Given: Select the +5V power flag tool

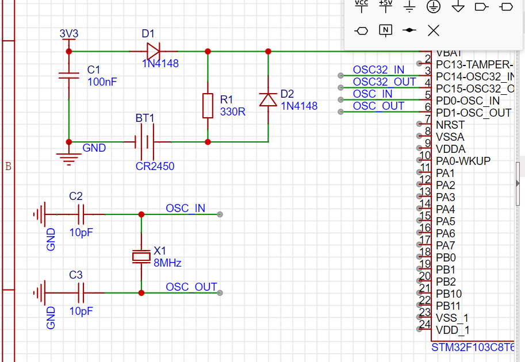Looking at the screenshot, I should (385, 7).
